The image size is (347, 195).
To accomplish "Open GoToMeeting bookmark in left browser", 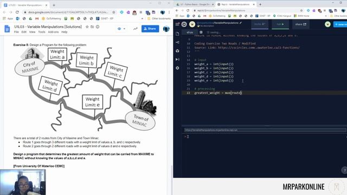I will [52, 18].
